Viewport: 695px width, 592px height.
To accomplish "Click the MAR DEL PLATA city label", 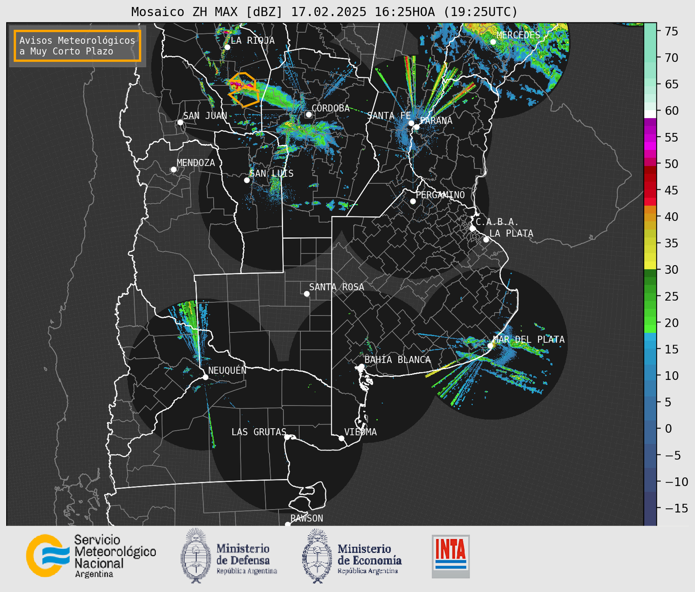I will (x=529, y=340).
